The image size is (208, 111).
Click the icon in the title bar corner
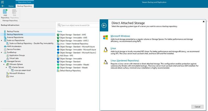coord(2,2)
